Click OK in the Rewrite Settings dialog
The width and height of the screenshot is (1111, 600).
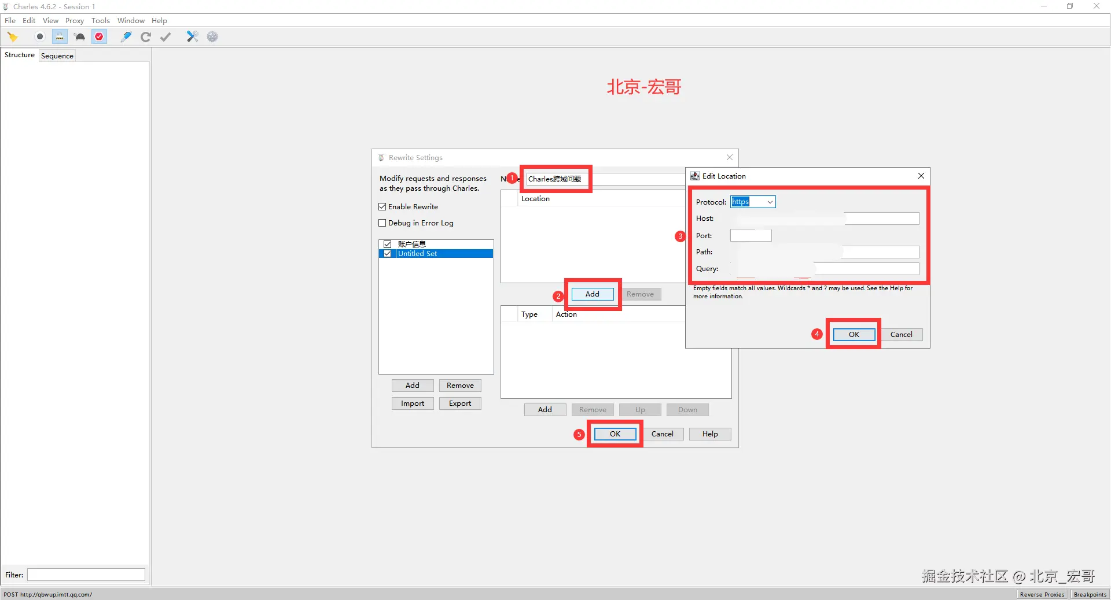pyautogui.click(x=615, y=434)
